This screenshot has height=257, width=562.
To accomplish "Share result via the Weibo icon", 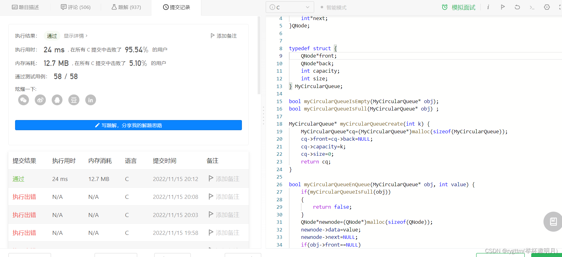I will tap(40, 100).
